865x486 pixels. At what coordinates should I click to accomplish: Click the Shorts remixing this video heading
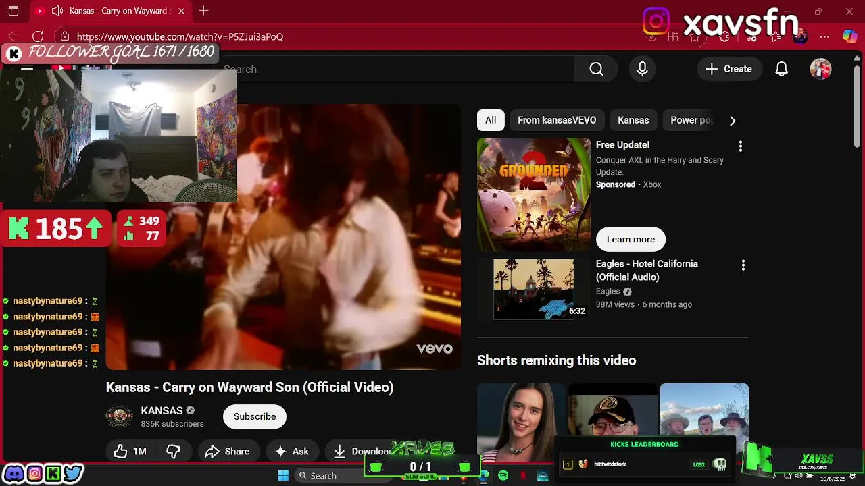pos(557,360)
